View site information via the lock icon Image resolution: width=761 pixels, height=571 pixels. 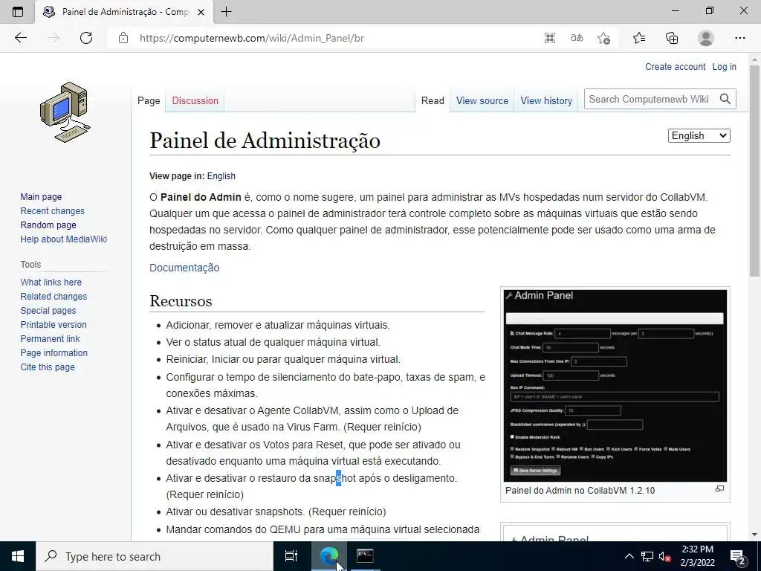click(x=123, y=38)
